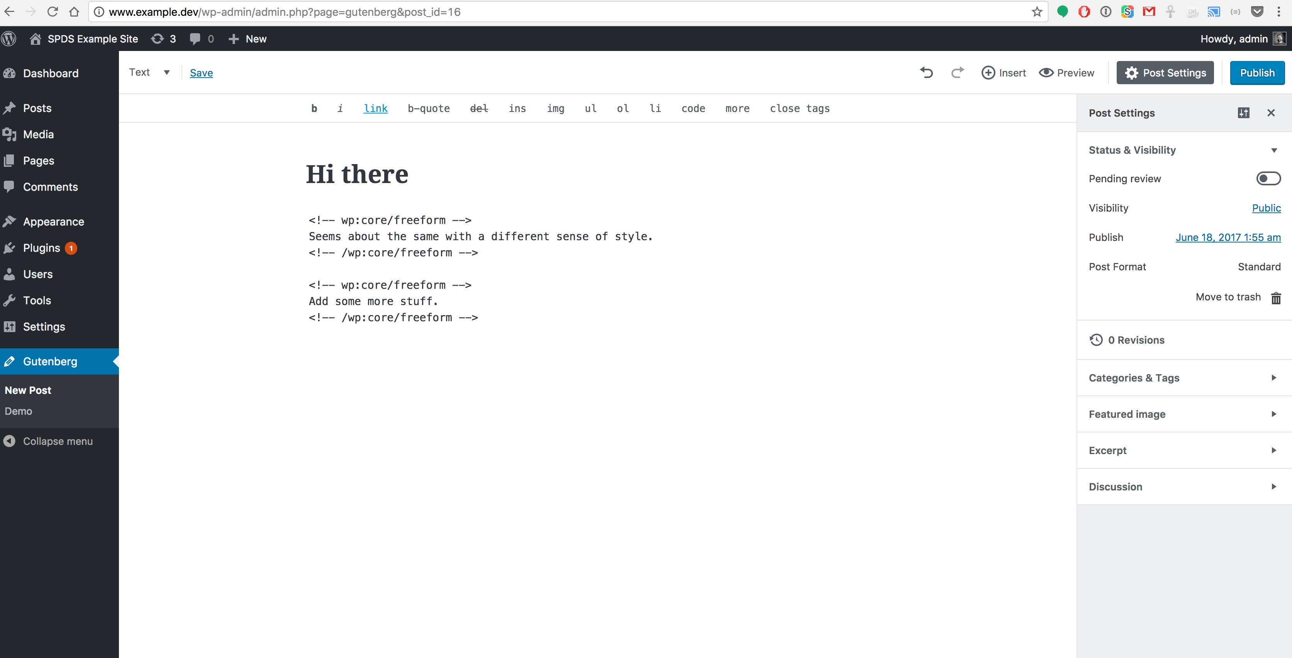This screenshot has height=658, width=1292.
Task: Change visibility via the Public link
Action: point(1266,208)
